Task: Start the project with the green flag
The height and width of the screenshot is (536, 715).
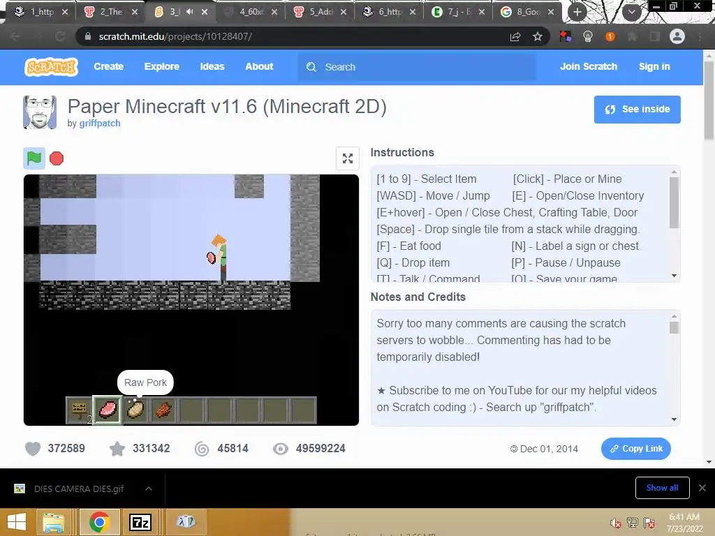Action: coord(34,158)
